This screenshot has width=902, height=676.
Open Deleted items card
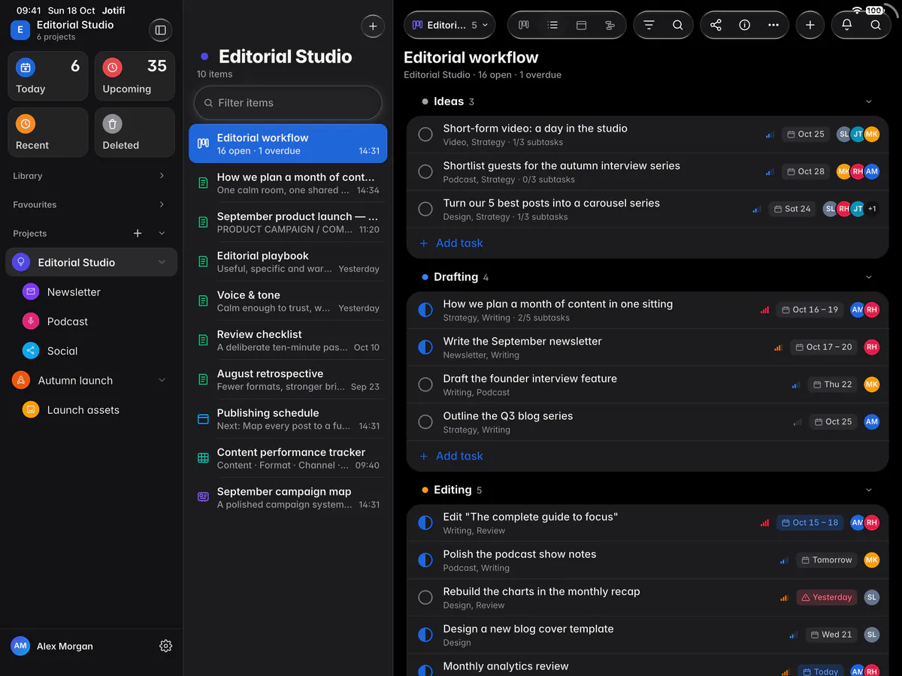[135, 132]
